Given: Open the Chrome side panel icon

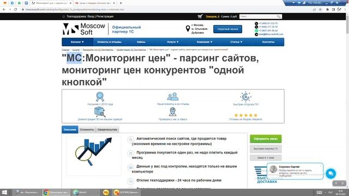Looking at the screenshot, I should click(333, 10).
